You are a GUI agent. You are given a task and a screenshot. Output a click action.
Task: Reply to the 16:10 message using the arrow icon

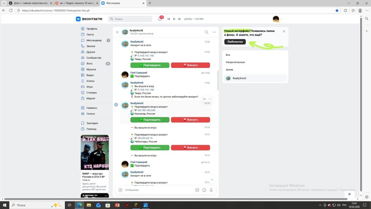coord(204,99)
